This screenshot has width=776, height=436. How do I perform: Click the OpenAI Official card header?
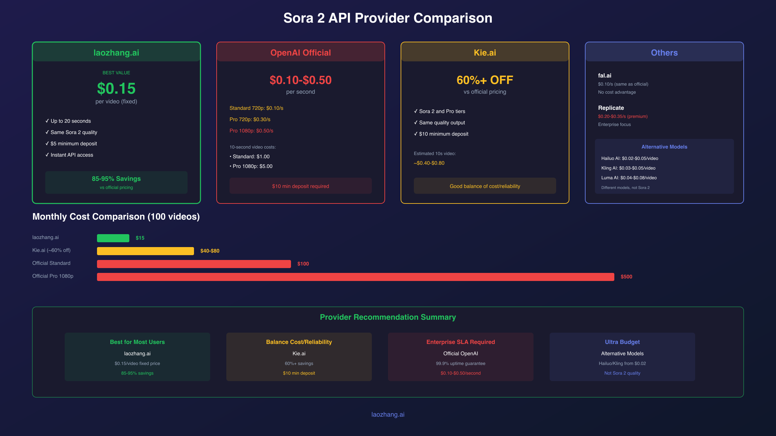coord(300,53)
